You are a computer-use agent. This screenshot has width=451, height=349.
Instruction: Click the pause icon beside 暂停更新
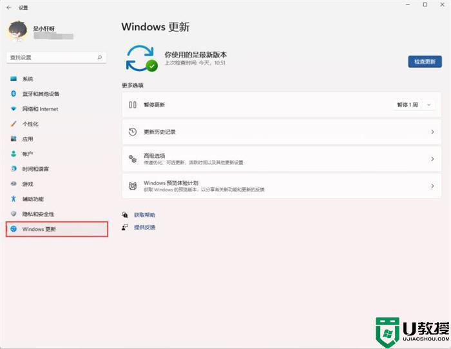click(133, 105)
